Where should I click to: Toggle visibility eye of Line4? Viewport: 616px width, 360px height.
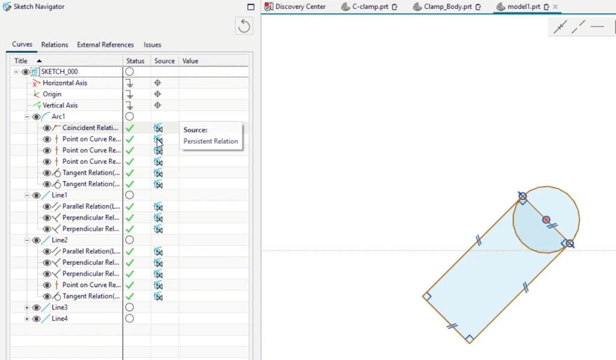(37, 318)
